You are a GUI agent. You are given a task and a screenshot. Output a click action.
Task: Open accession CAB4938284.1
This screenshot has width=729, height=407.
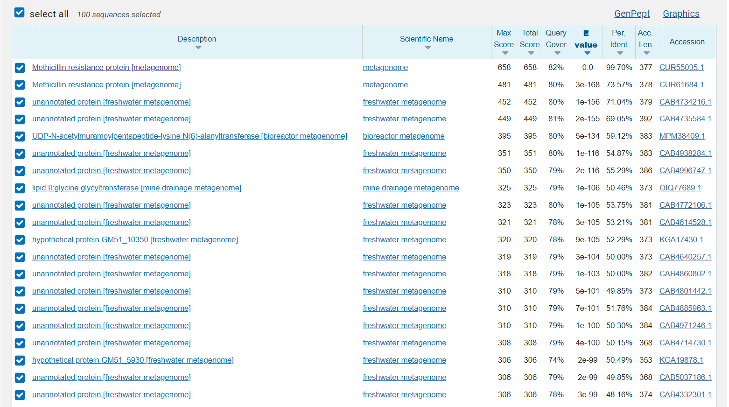pos(686,153)
